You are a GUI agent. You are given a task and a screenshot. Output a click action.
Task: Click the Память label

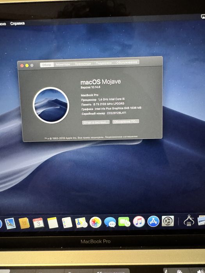point(86,105)
